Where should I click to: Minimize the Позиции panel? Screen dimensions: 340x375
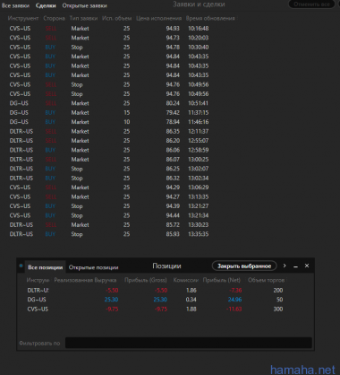(x=295, y=266)
